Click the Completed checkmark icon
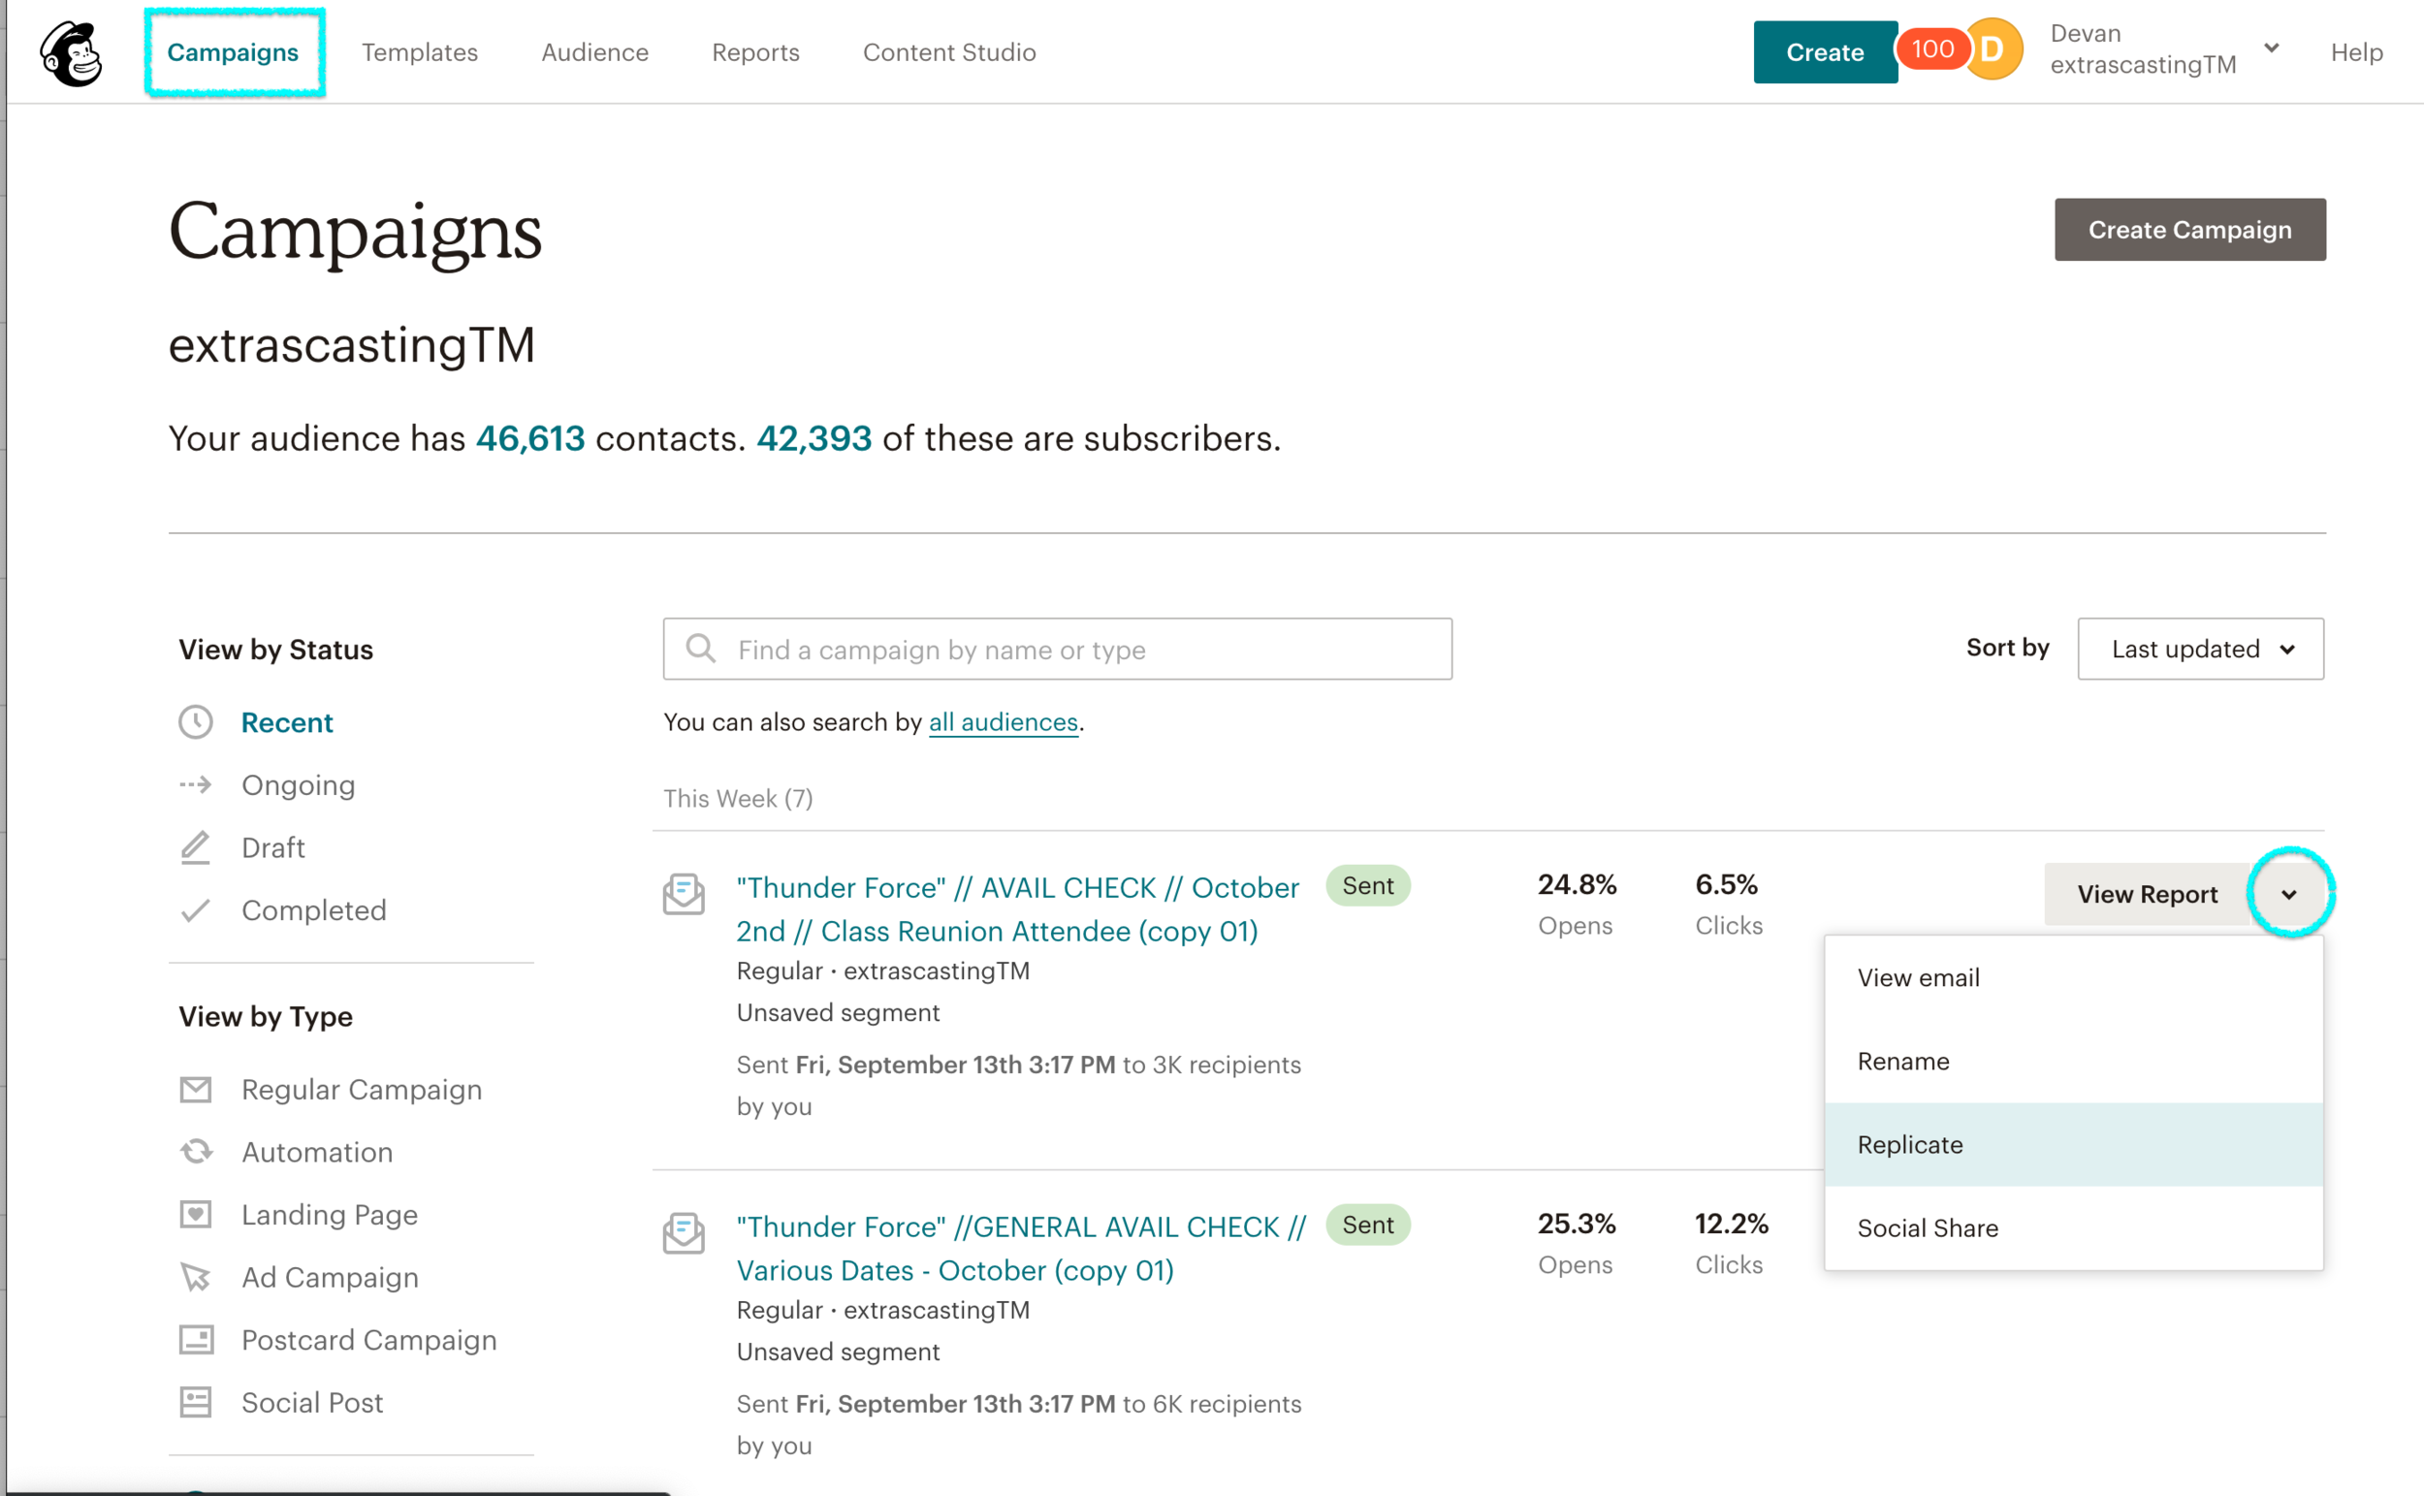The image size is (2424, 1496). point(196,910)
